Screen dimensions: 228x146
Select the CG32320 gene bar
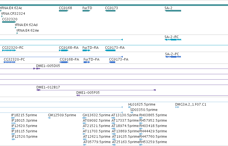[x=9, y=22]
